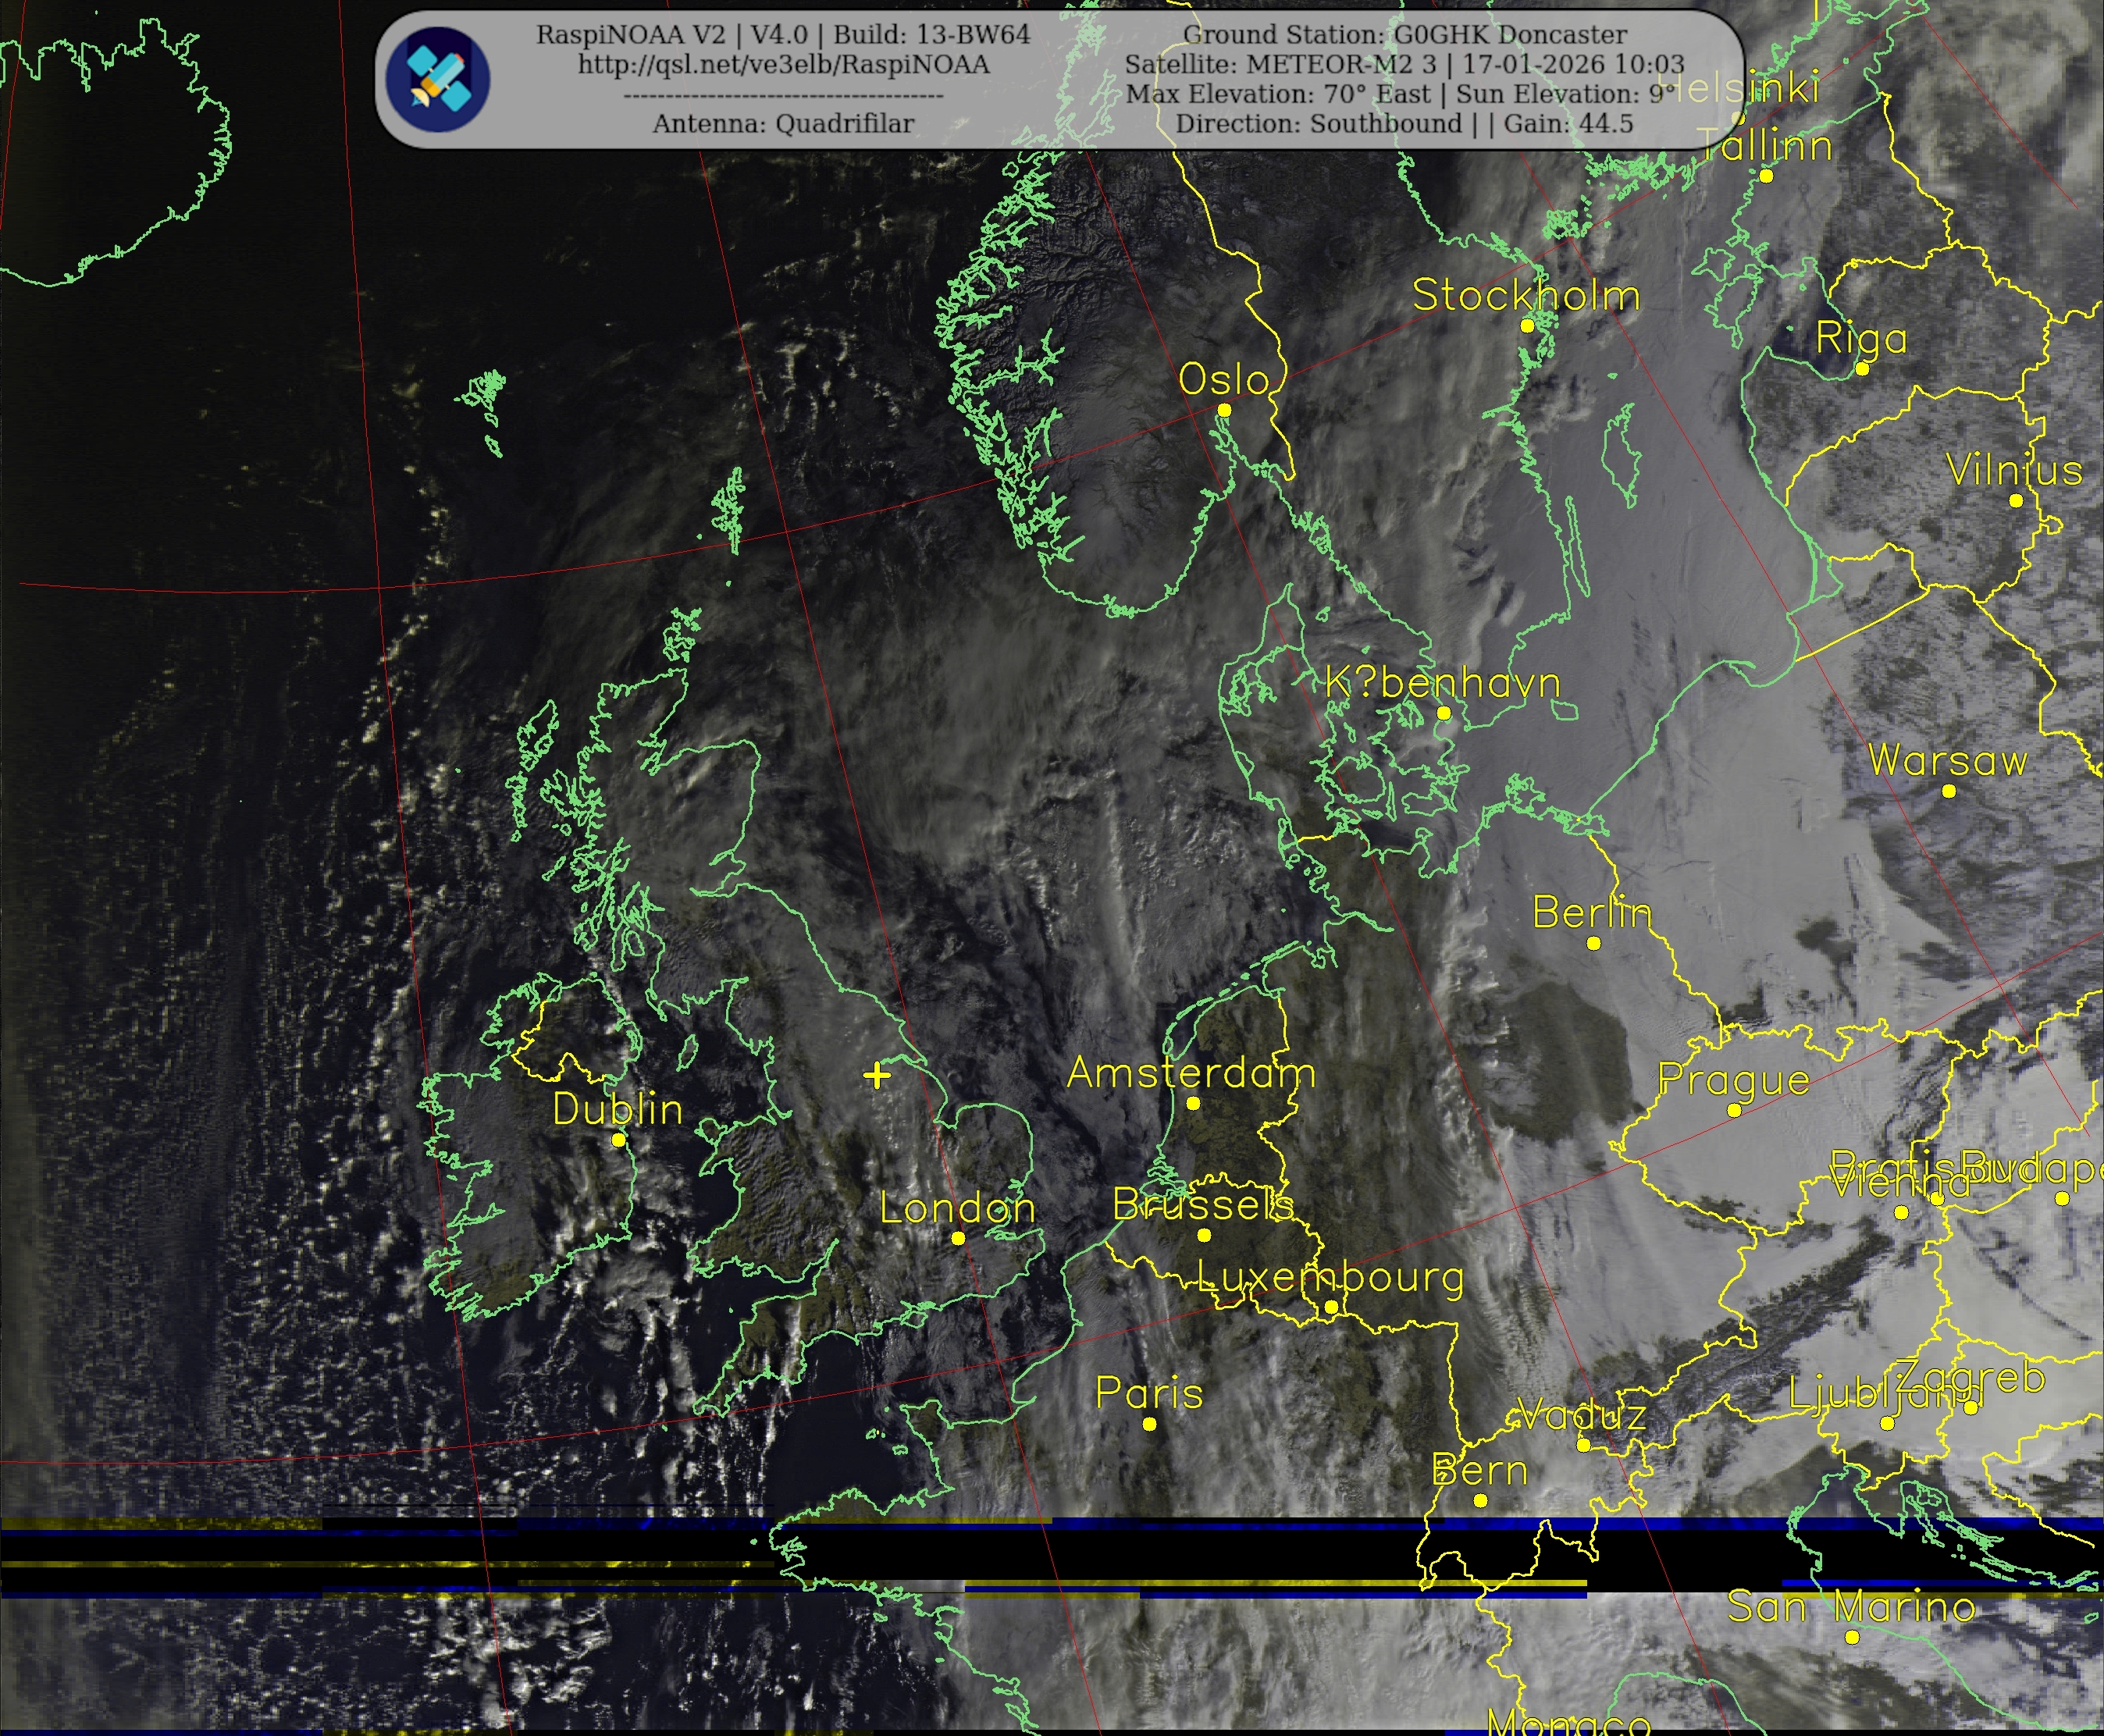Click the Stockholm city marker dot

point(1527,326)
